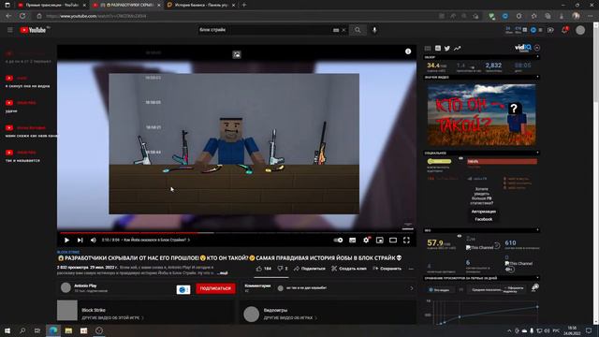Click the Edge browser taskbar icon
This screenshot has width=599, height=337.
click(x=52, y=330)
